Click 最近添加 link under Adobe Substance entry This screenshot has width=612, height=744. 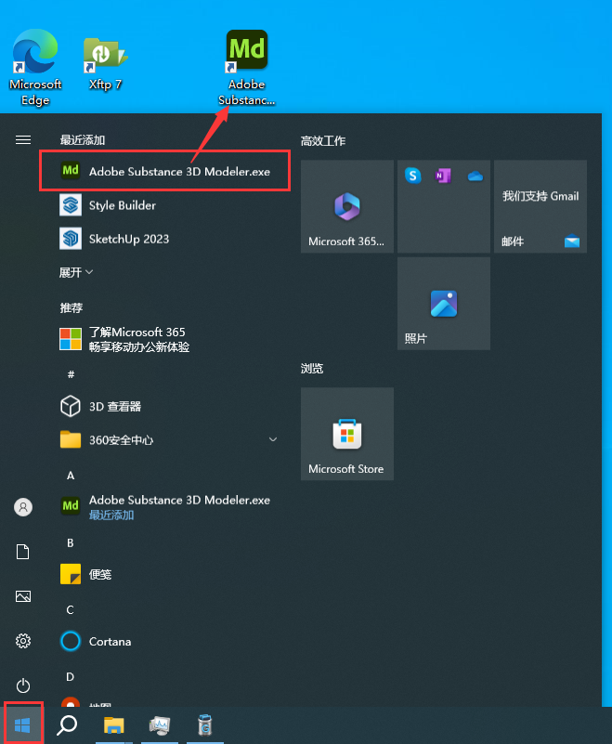(111, 515)
